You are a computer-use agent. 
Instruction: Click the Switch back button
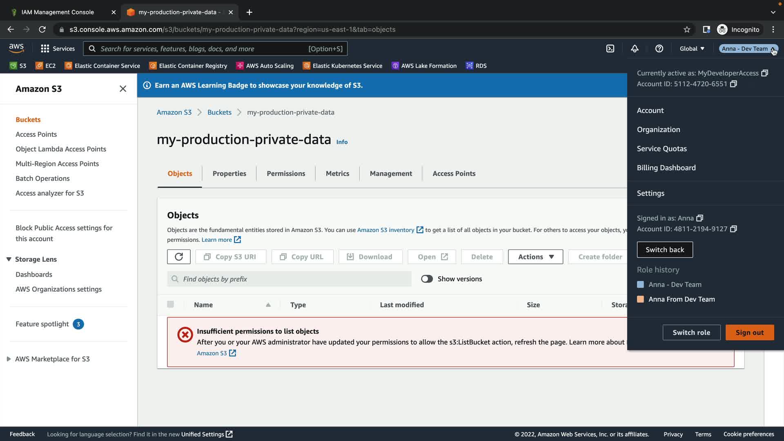click(664, 249)
